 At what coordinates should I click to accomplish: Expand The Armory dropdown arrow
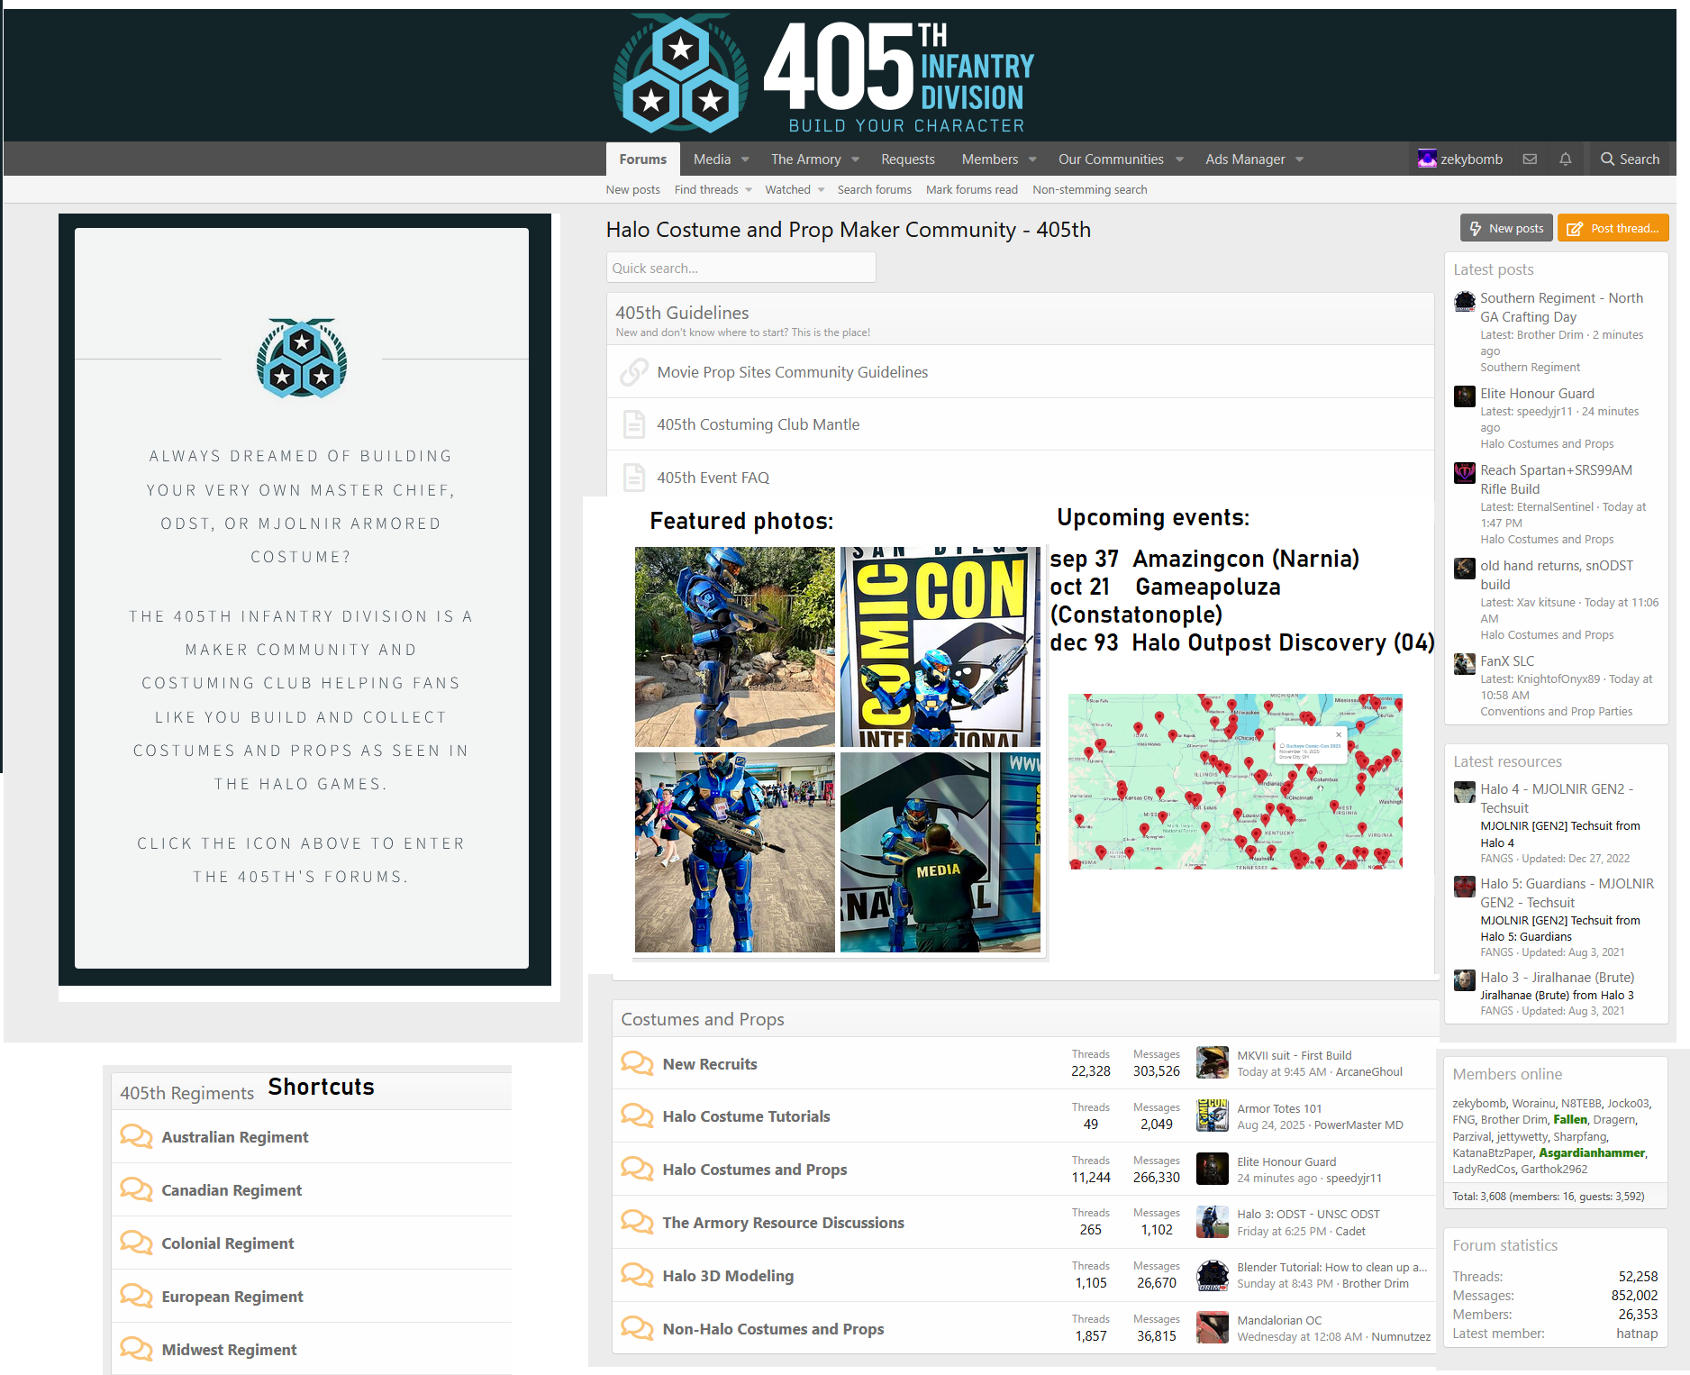(x=855, y=159)
